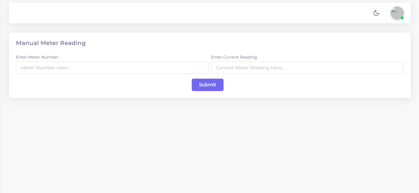Click the broken image glyph in avatar
Image resolution: width=419 pixels, height=193 pixels.
(x=394, y=11)
